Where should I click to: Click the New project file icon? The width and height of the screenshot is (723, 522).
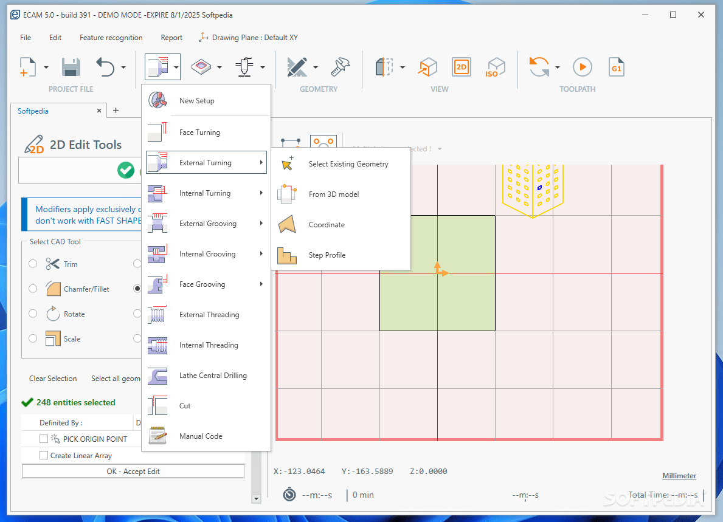tap(27, 67)
